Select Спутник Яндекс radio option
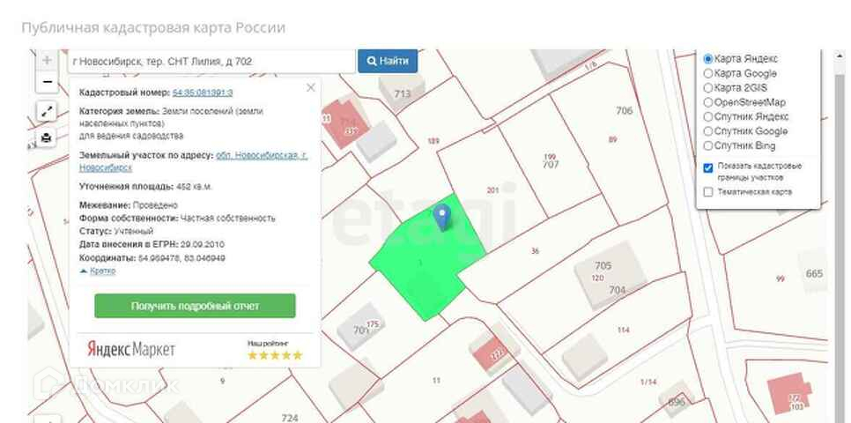The height and width of the screenshot is (423, 851). coord(707,116)
